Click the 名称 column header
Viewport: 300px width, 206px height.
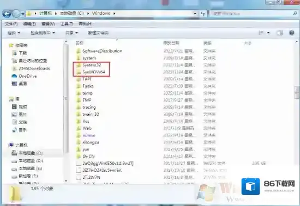[x=80, y=43]
